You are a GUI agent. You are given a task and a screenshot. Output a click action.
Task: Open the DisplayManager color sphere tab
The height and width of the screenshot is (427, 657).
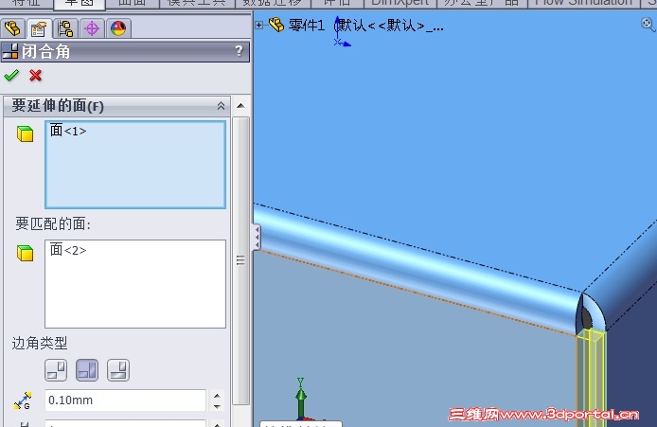coord(118,28)
